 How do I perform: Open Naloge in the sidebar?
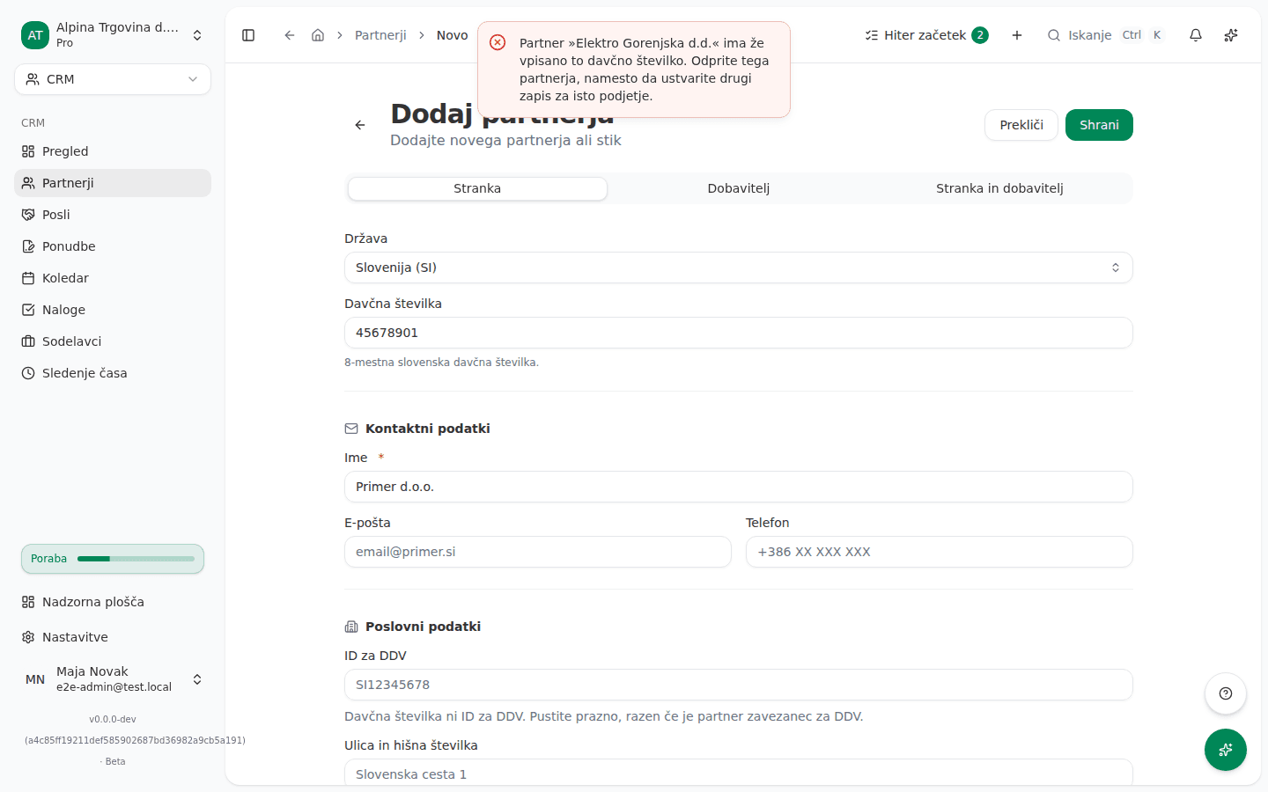click(113, 310)
